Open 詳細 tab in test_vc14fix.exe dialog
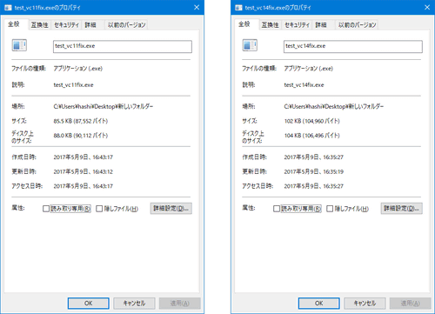This screenshot has height=314, width=435. [x=321, y=25]
